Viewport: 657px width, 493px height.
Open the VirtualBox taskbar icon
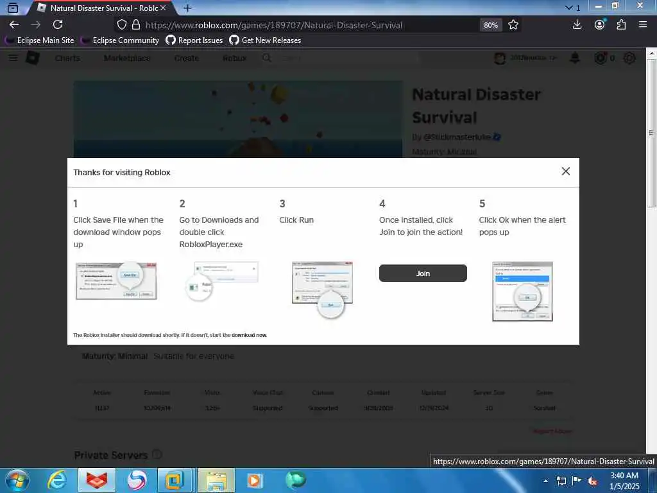coord(175,480)
